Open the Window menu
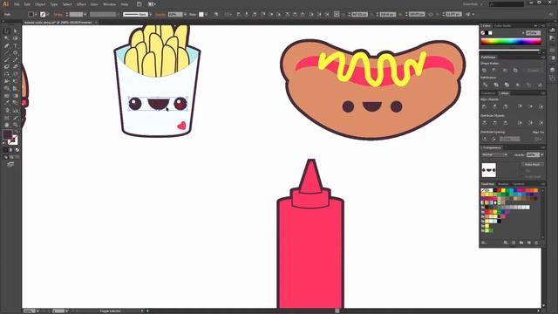This screenshot has height=314, width=558. tap(109, 4)
